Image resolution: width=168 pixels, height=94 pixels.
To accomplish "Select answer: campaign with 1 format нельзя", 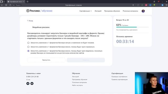I will point(28,43).
